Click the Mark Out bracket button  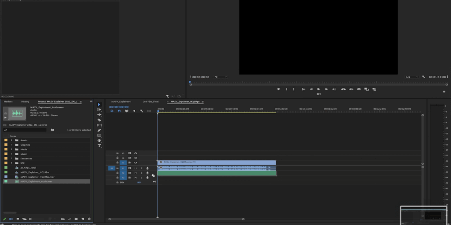coord(294,89)
